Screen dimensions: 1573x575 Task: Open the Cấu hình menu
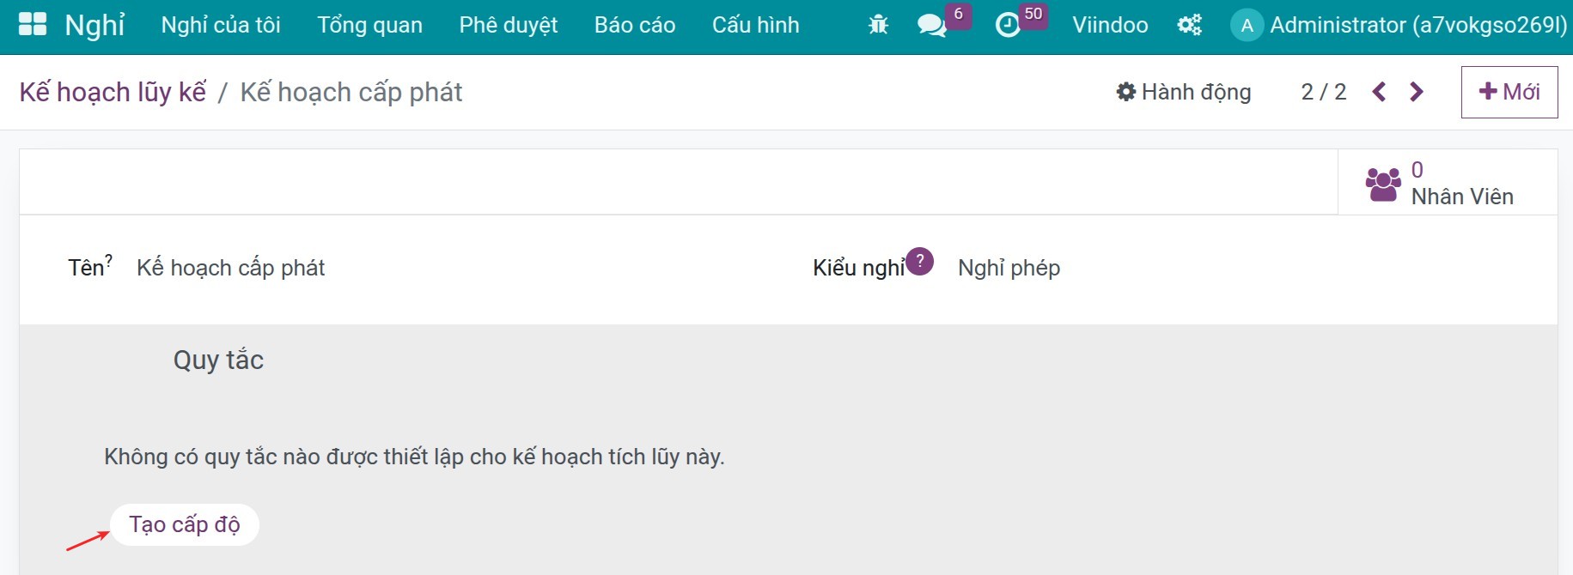[x=756, y=25]
